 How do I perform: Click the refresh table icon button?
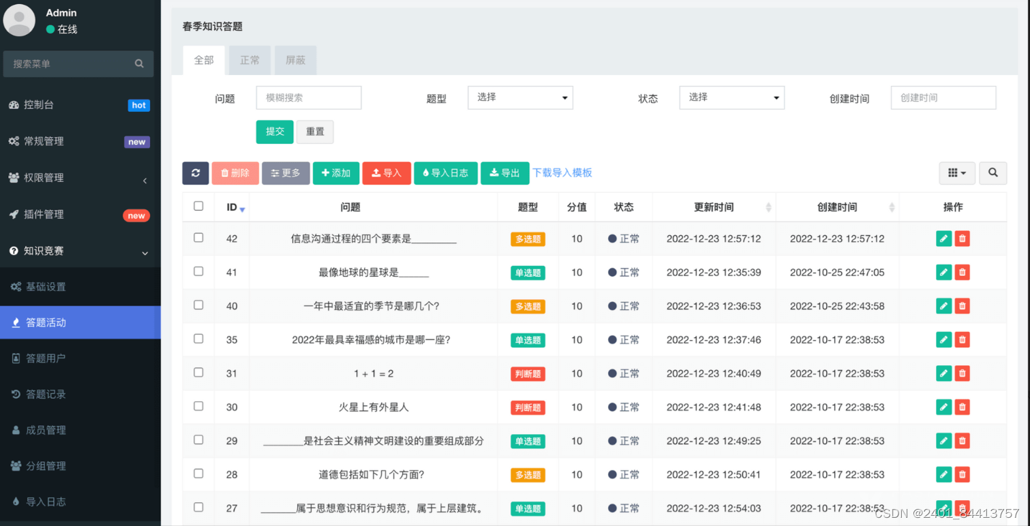[195, 173]
